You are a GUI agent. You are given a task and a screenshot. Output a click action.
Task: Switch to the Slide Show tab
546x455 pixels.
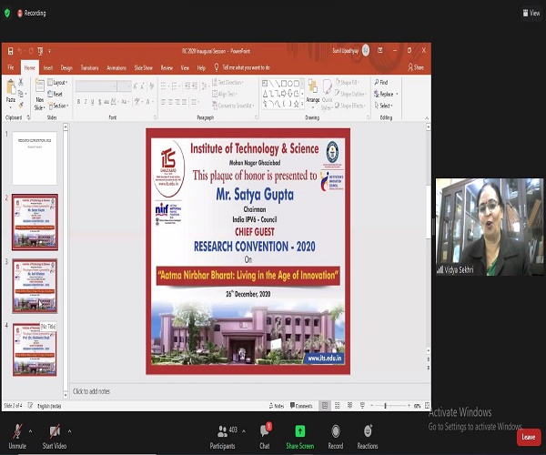click(x=144, y=67)
